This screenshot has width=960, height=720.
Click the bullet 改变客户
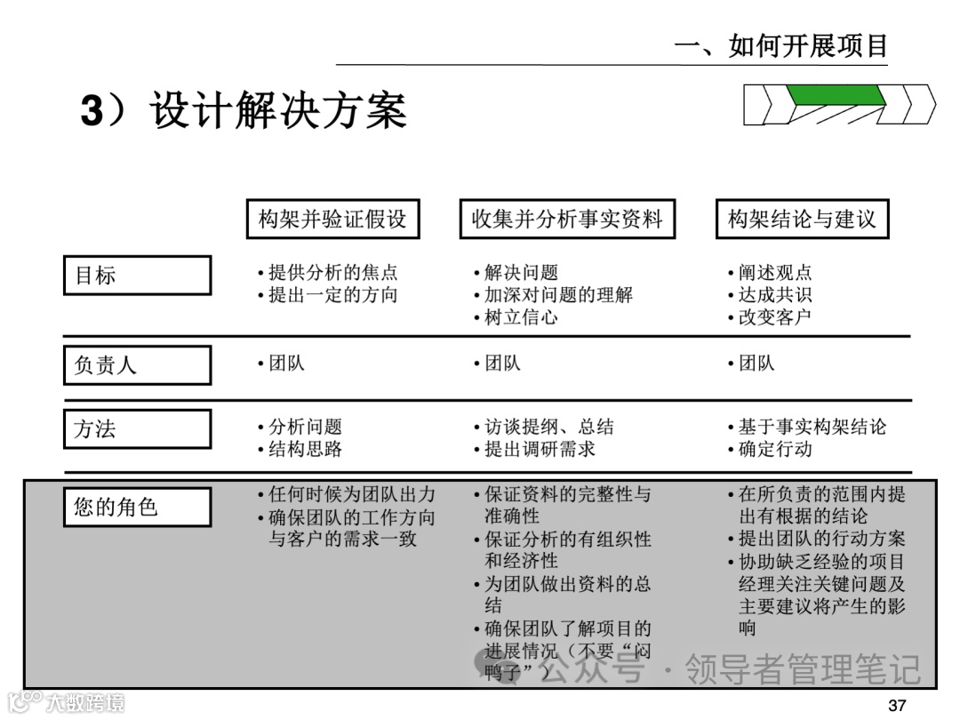point(770,317)
